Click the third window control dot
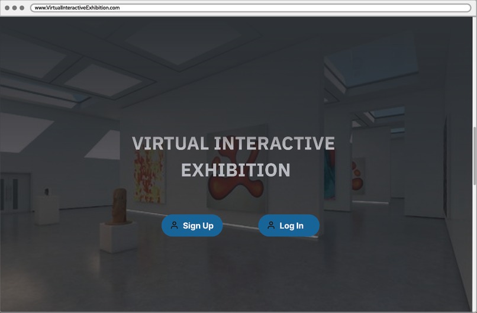This screenshot has height=313, width=477. click(x=22, y=8)
